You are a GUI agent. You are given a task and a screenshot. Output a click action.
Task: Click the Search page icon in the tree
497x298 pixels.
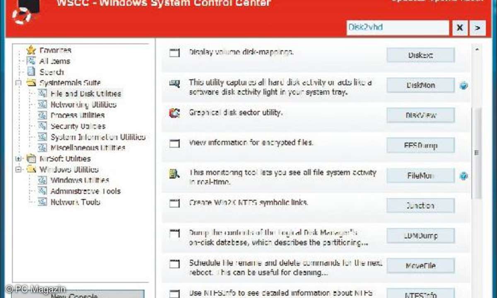click(x=31, y=72)
